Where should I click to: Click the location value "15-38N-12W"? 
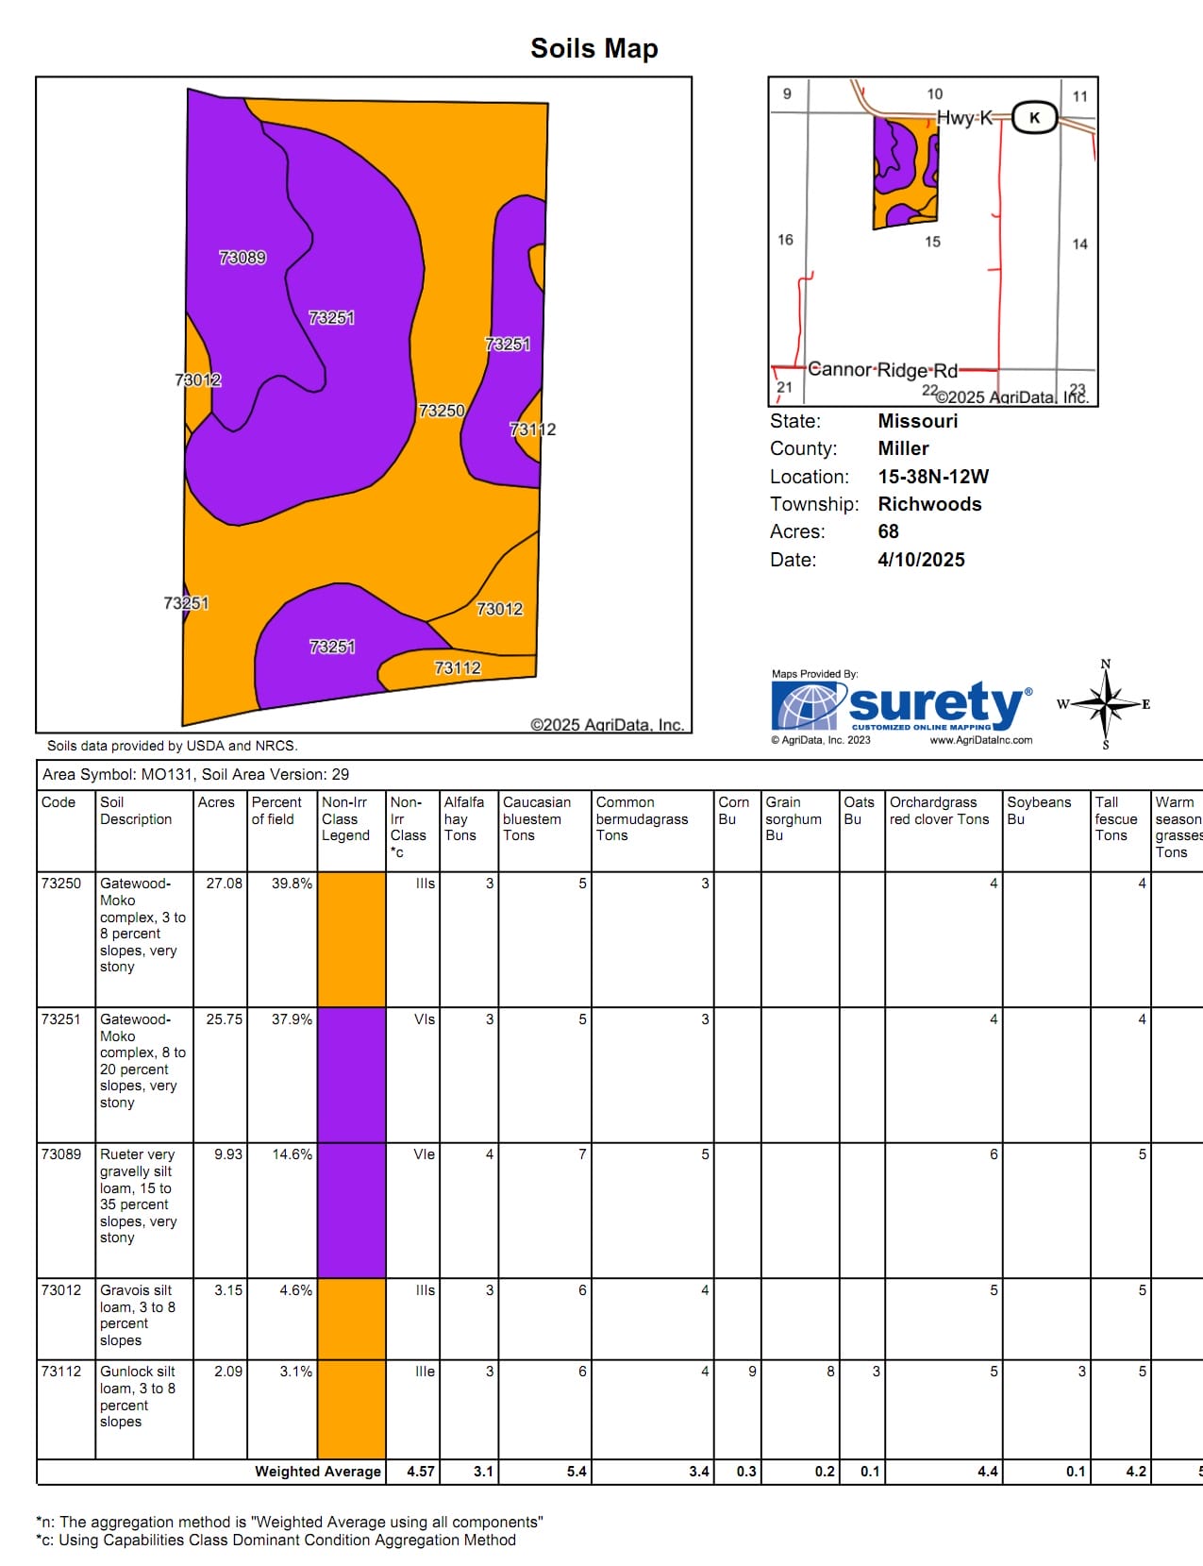coord(933,477)
